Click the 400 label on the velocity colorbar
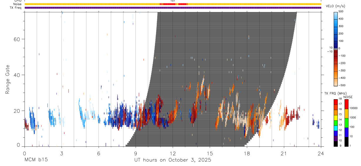The image size is (361, 166). [341, 19]
